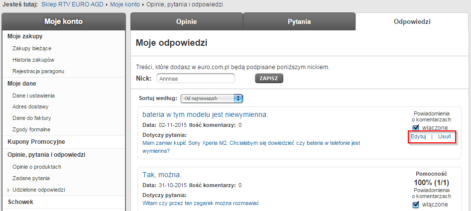This screenshot has height=211, width=471.
Task: Open Kupony Promocyjne section
Action: click(36, 142)
